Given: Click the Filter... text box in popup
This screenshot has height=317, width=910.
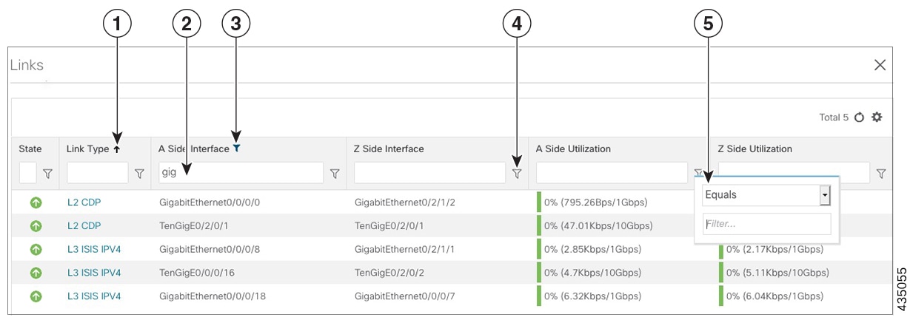Looking at the screenshot, I should click(766, 223).
